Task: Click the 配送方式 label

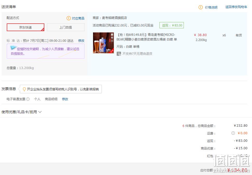Action: point(13,18)
